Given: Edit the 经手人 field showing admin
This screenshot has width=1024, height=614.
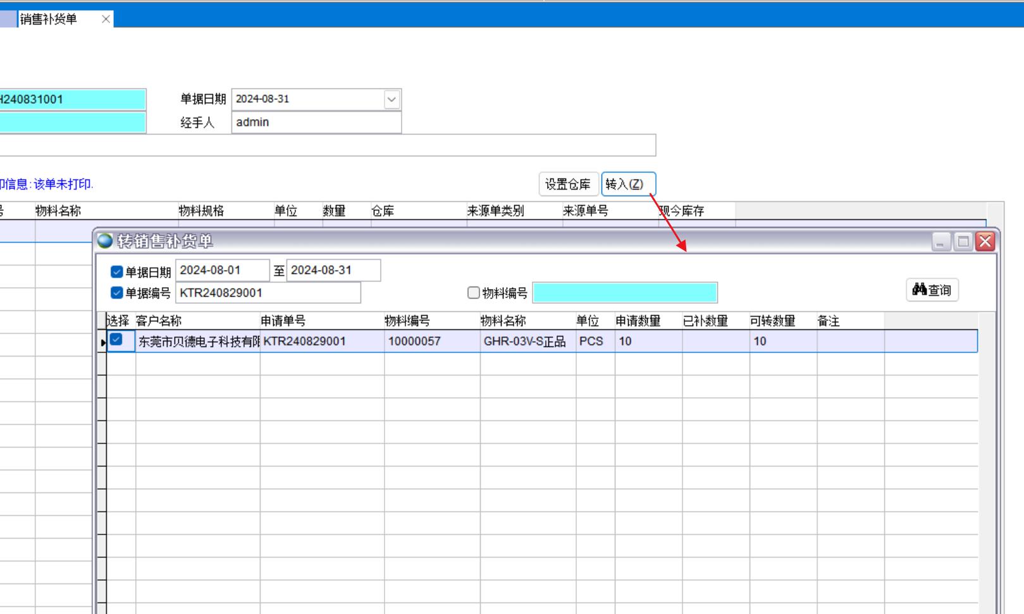Looking at the screenshot, I should tap(316, 123).
